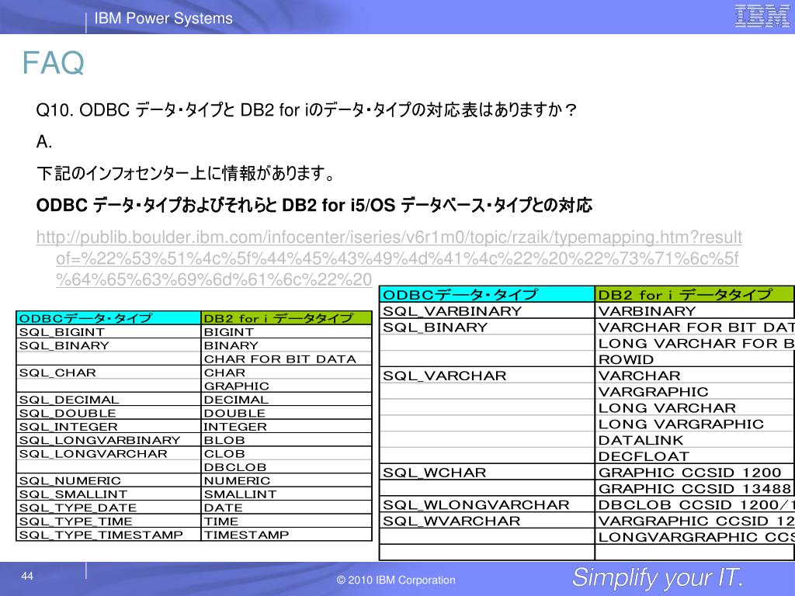Click the "SQL_DOUBLE" cell
Image resolution: width=795 pixels, height=596 pixels.
pyautogui.click(x=109, y=413)
